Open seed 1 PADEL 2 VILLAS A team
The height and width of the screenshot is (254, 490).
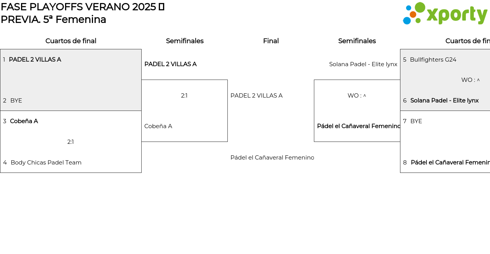[x=35, y=60]
